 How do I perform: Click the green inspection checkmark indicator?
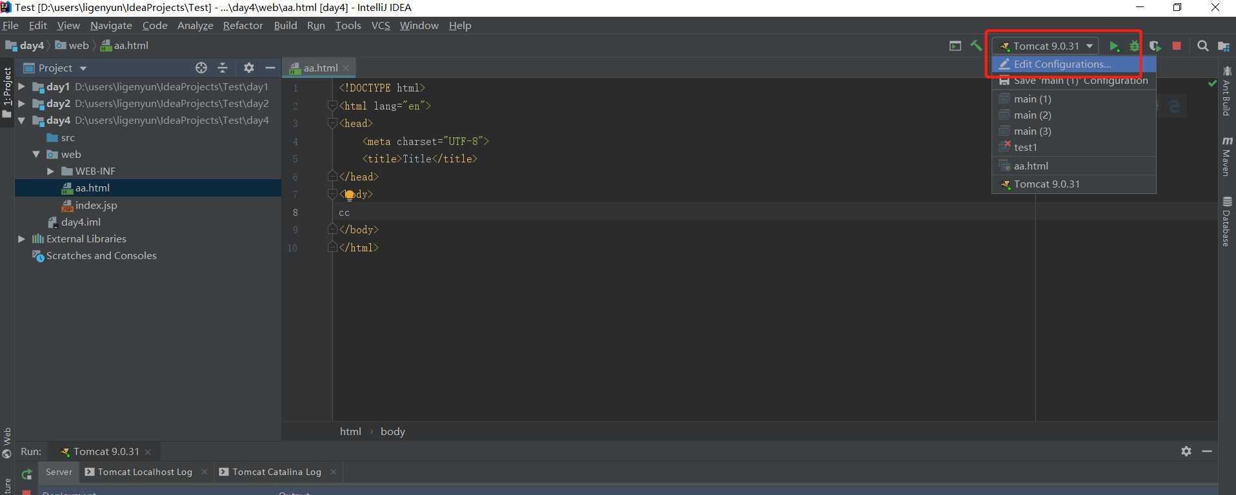pyautogui.click(x=1212, y=83)
